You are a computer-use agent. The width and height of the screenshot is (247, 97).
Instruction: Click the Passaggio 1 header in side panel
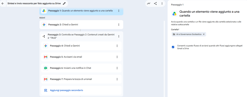(177, 5)
